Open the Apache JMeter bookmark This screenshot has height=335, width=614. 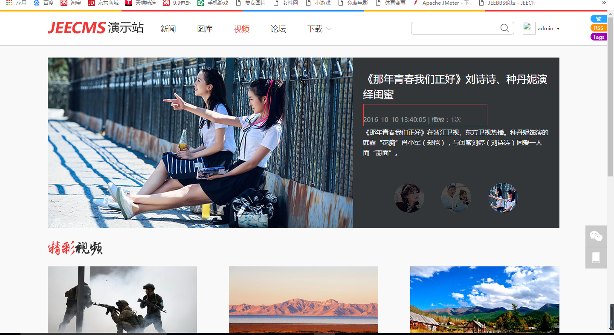click(442, 3)
